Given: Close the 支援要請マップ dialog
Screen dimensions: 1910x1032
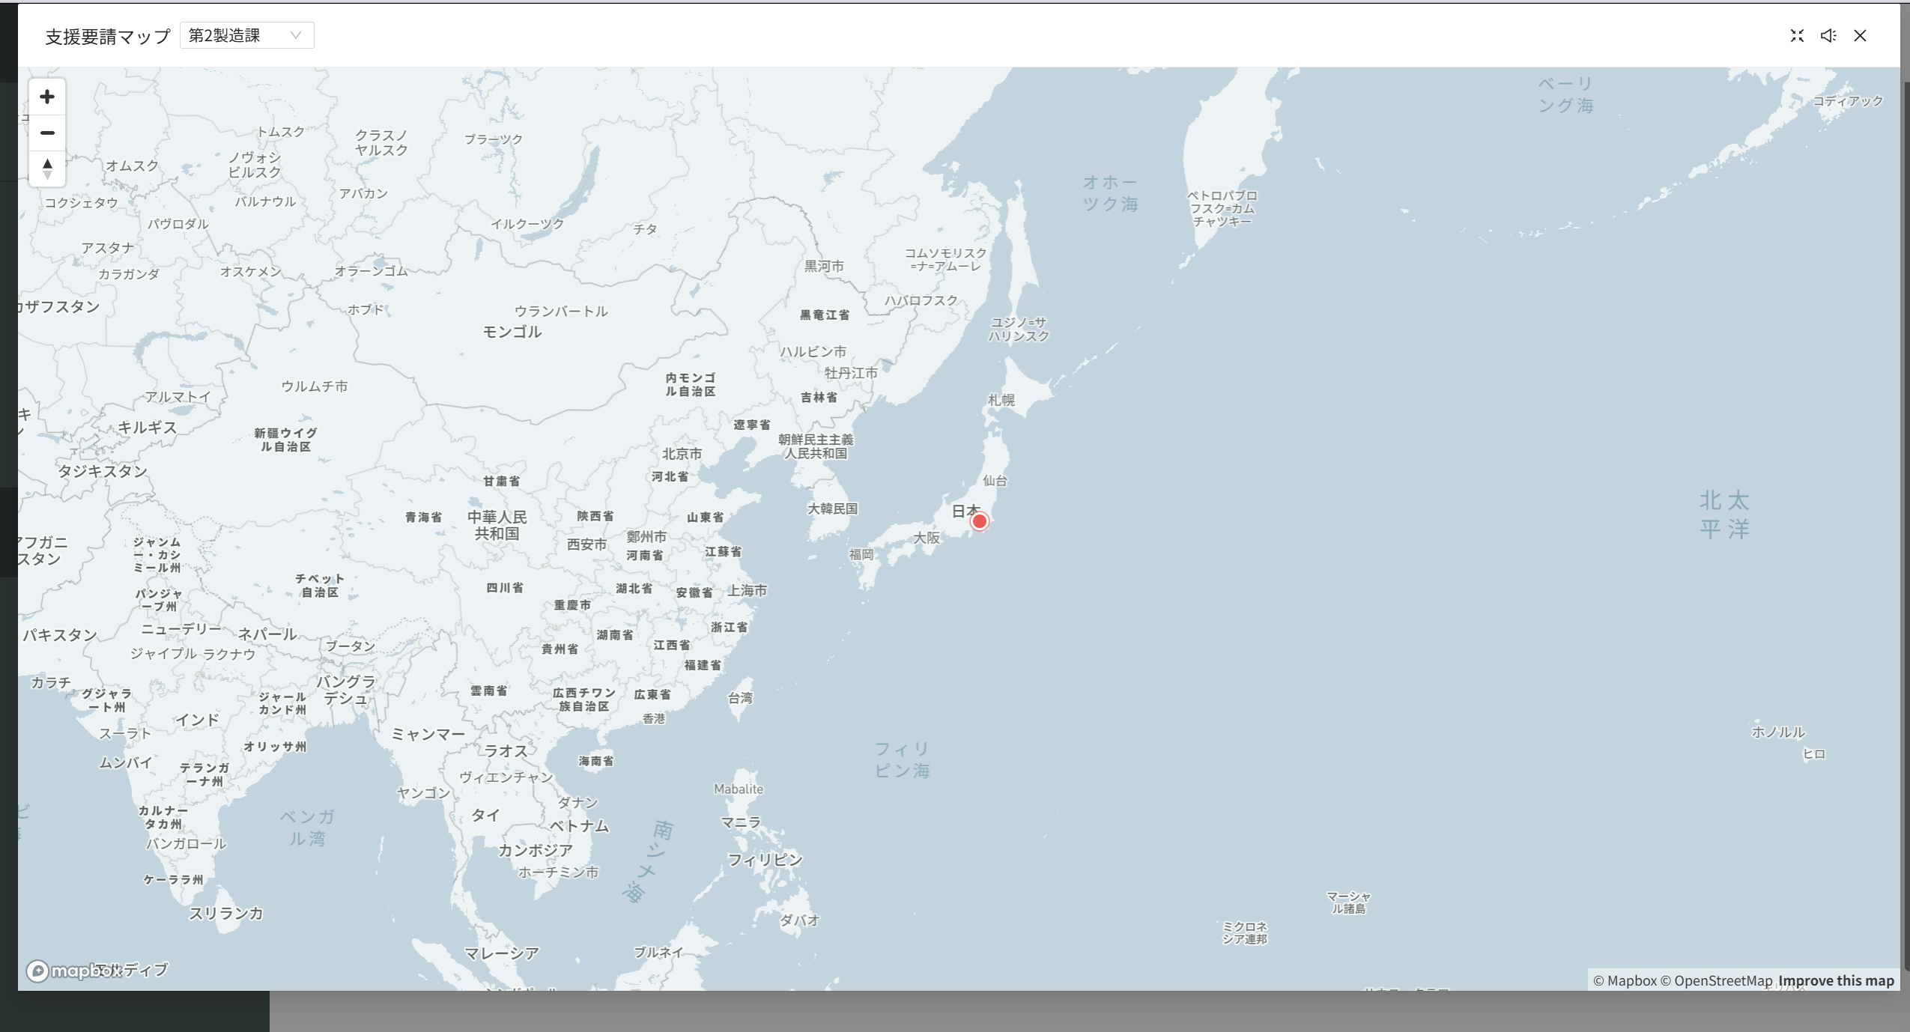Looking at the screenshot, I should (1860, 35).
